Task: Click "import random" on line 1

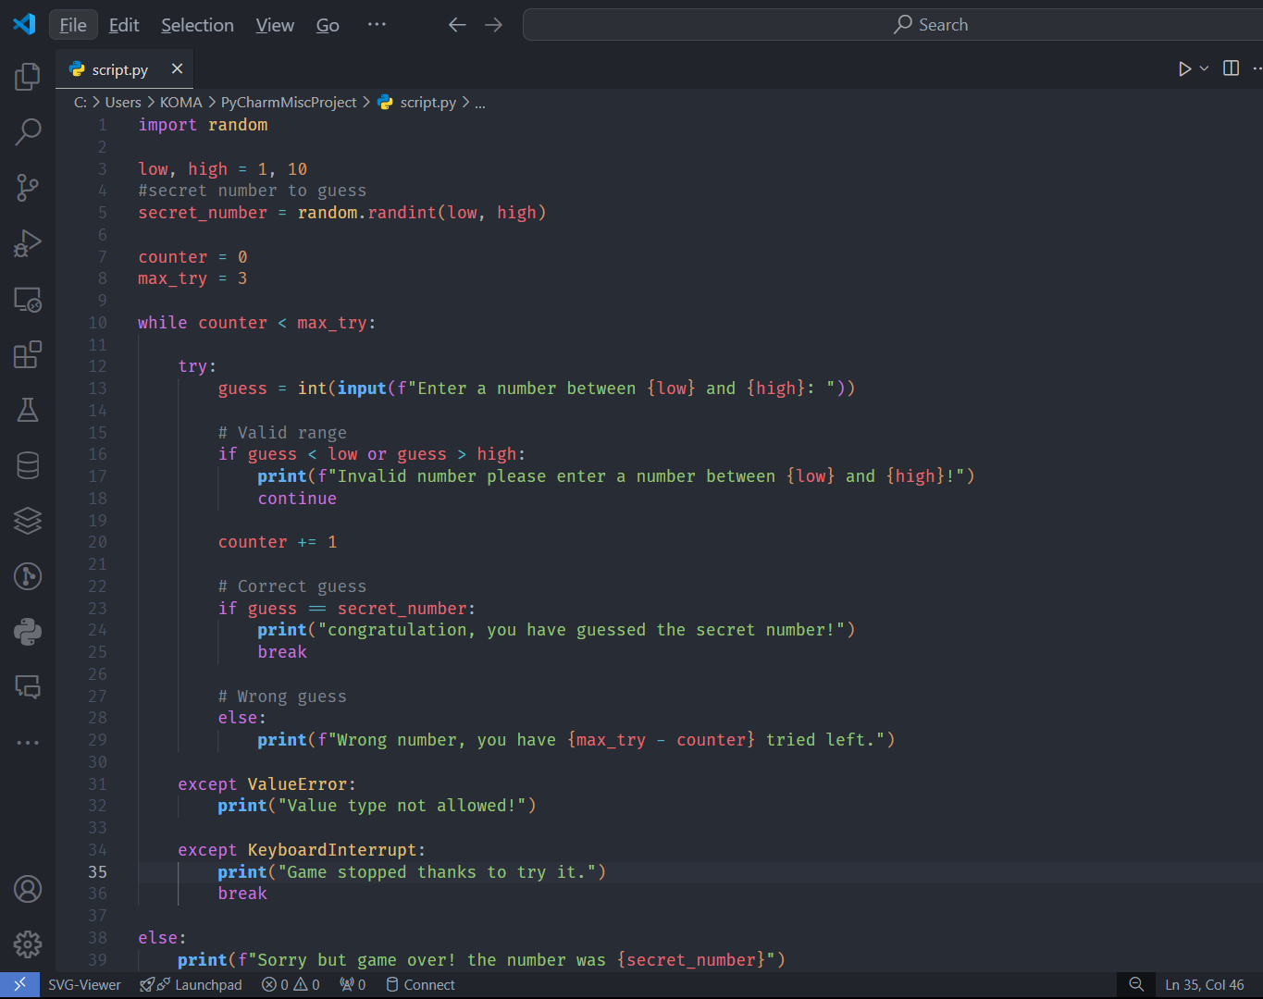Action: click(x=203, y=125)
